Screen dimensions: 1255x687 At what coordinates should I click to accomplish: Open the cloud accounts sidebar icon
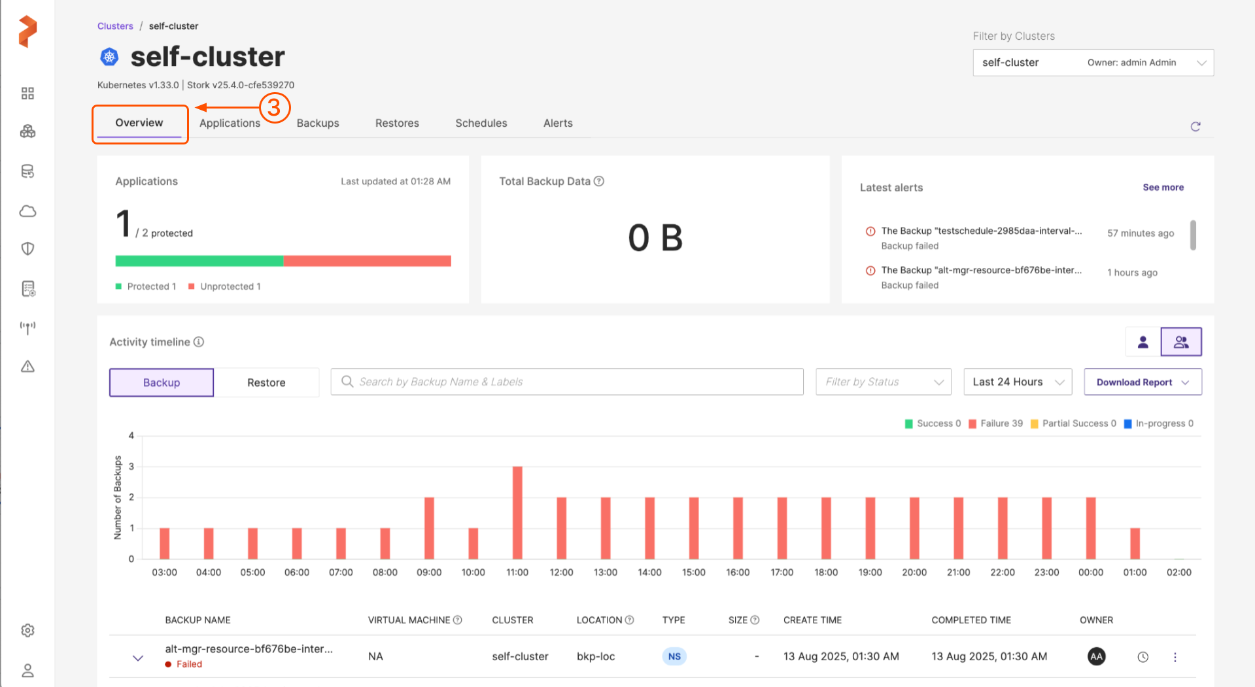pyautogui.click(x=27, y=211)
